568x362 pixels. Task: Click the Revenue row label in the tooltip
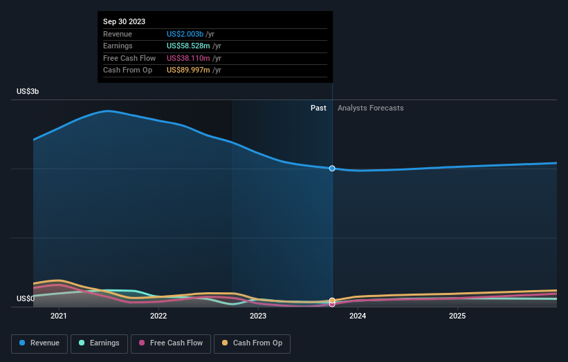coord(118,34)
